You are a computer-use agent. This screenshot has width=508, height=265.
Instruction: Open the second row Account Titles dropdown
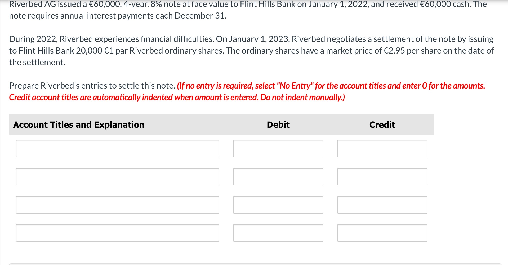(x=117, y=177)
